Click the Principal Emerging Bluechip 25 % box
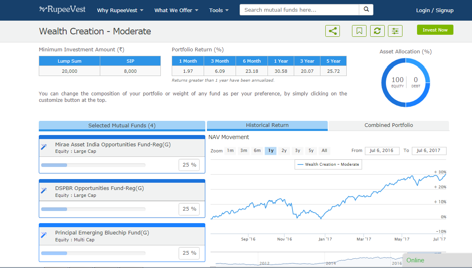The height and width of the screenshot is (268, 472). [x=189, y=253]
